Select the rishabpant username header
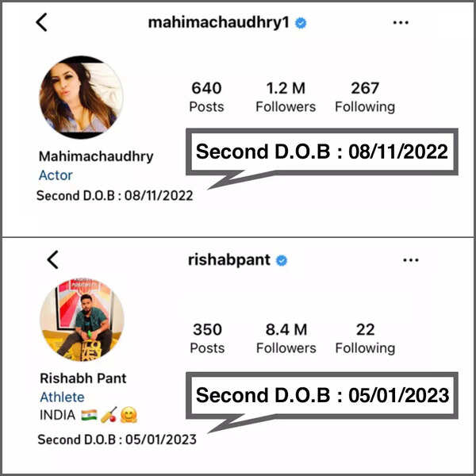The height and width of the screenshot is (476, 476). tap(229, 260)
